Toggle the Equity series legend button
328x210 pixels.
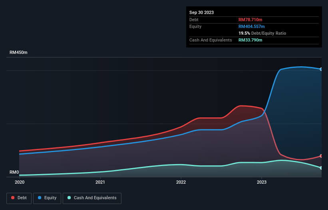coord(47,198)
